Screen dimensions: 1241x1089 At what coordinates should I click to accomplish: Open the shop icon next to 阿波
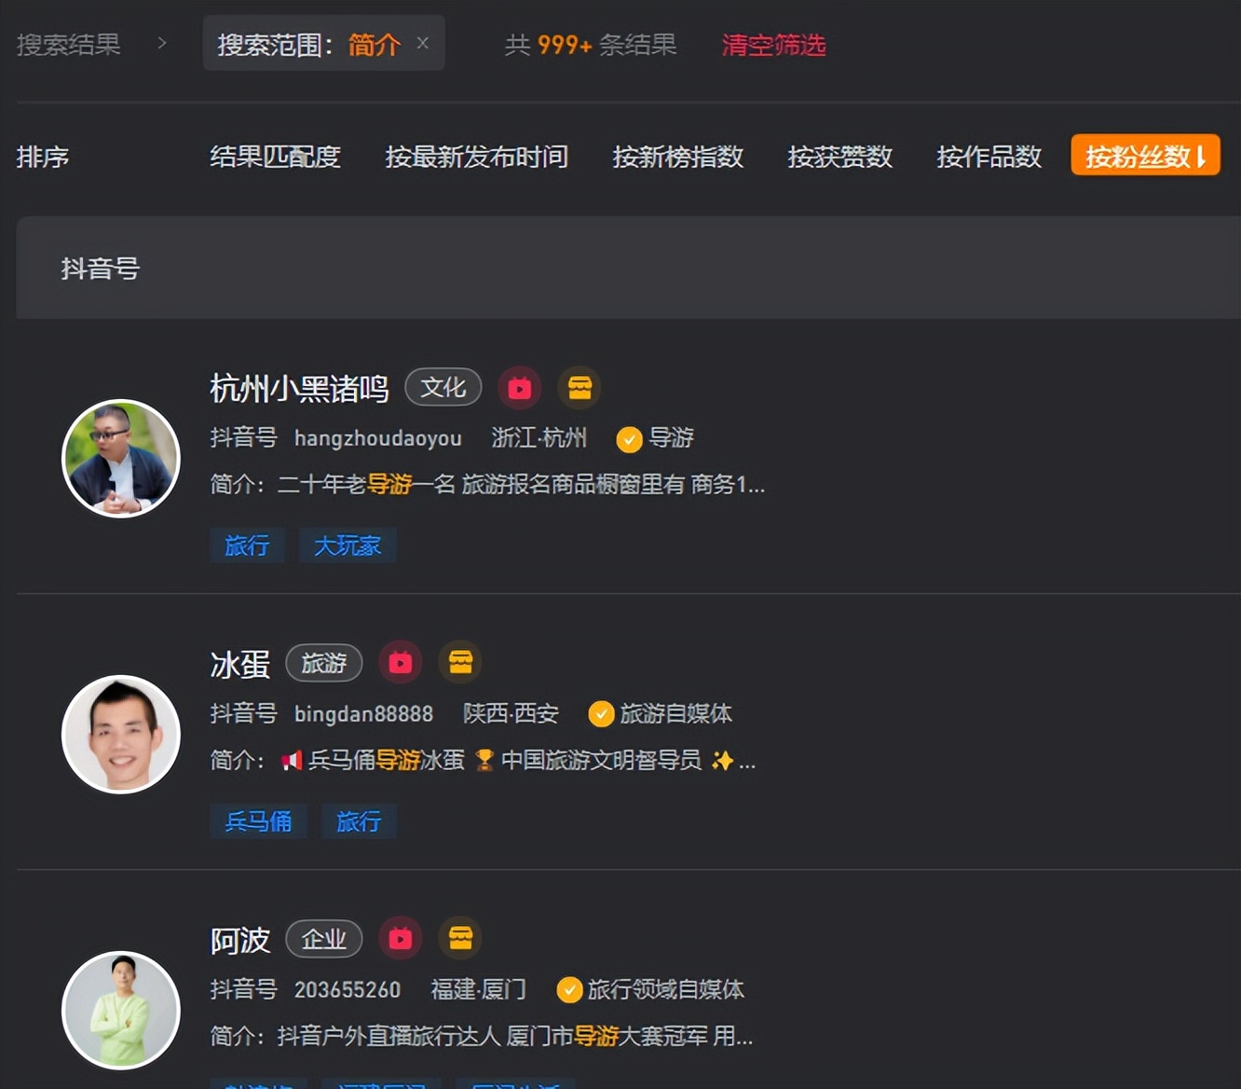point(460,938)
